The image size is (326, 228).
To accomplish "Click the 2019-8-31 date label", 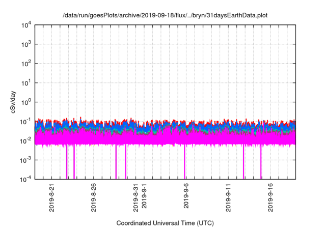I will 135,197.
